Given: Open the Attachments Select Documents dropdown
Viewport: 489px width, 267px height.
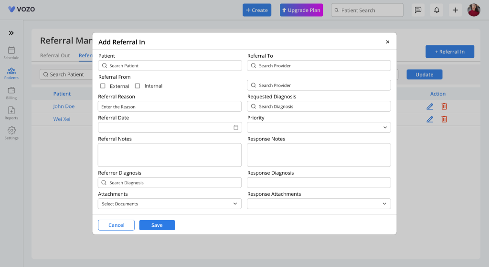Looking at the screenshot, I should [x=170, y=204].
